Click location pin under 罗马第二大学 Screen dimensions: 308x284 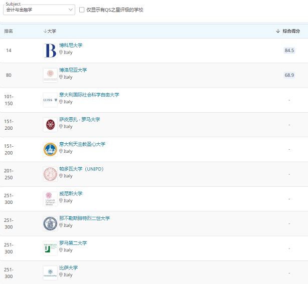tap(61, 250)
